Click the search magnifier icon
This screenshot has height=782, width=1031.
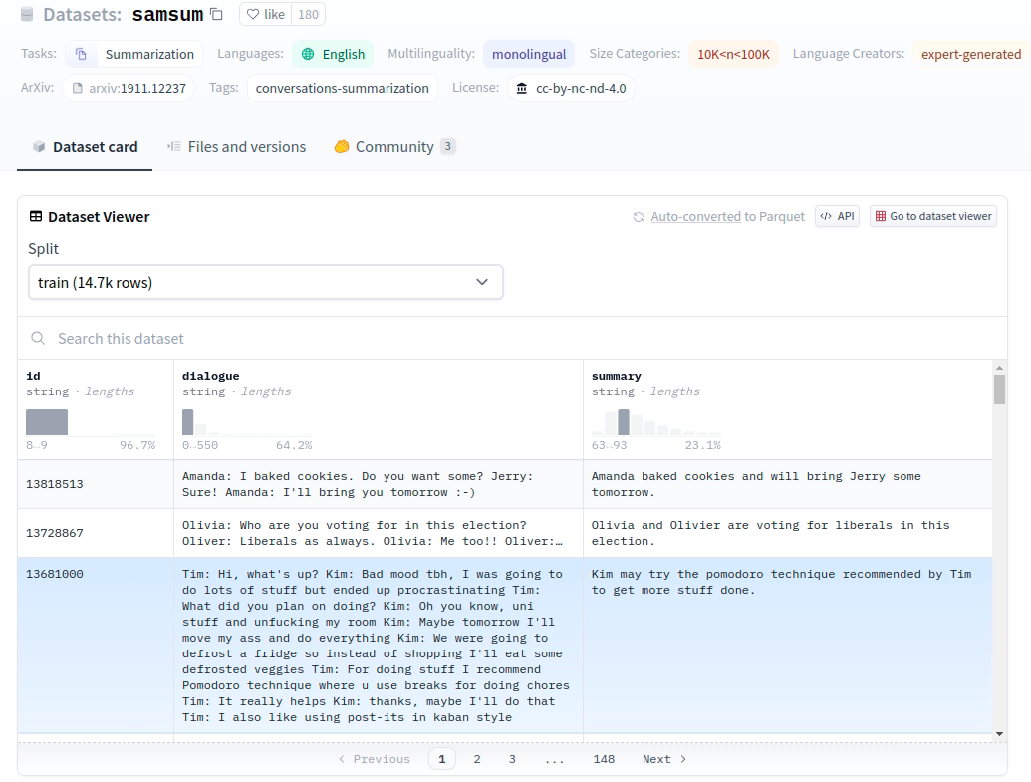point(38,338)
